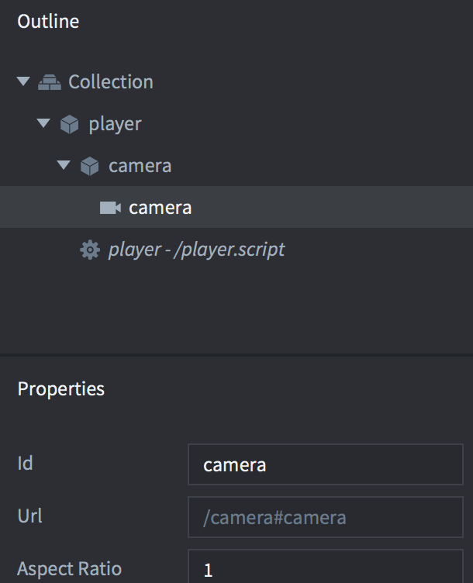473x583 pixels.
Task: Click the Id input field containing camera
Action: 325,464
